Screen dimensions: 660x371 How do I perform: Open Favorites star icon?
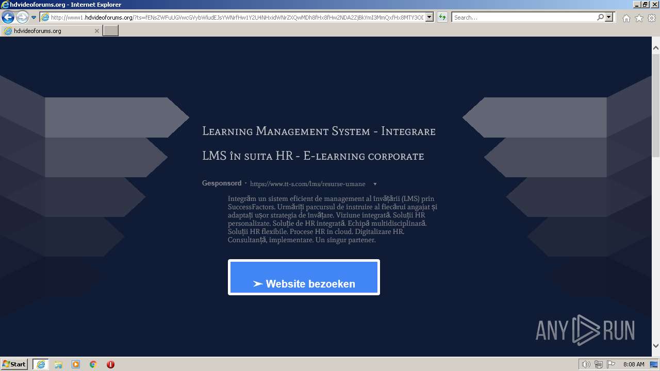click(x=639, y=18)
